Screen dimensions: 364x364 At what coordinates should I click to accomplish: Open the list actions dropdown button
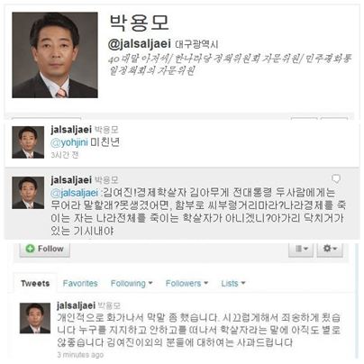click(301, 249)
